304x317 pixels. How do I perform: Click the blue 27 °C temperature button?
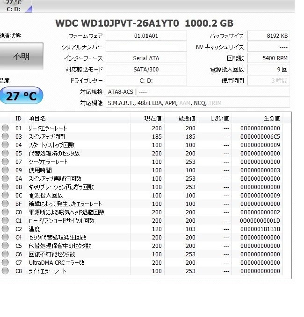(21, 95)
